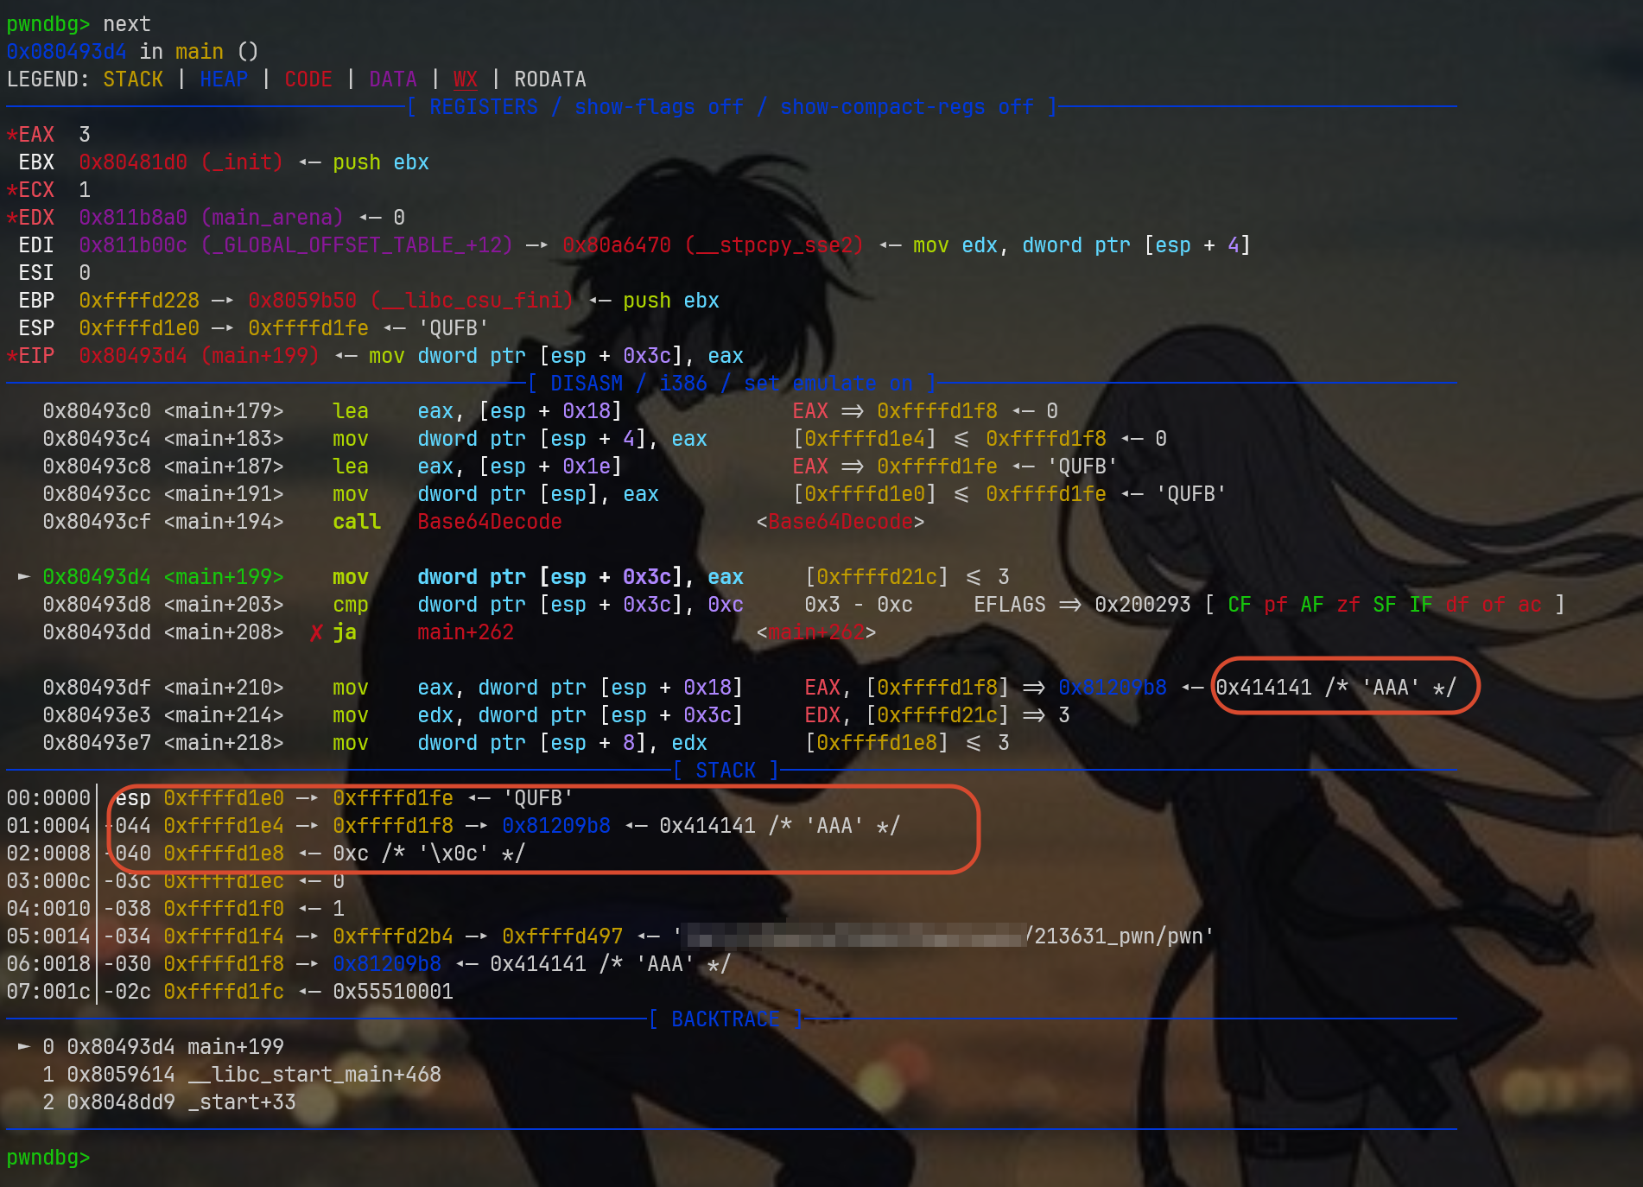Click the 213631_pwn/pwn path string
Viewport: 1643px width, 1187px height.
[x=1119, y=936]
